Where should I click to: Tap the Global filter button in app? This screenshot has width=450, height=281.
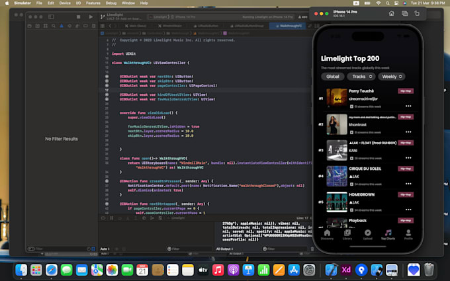[x=333, y=77]
